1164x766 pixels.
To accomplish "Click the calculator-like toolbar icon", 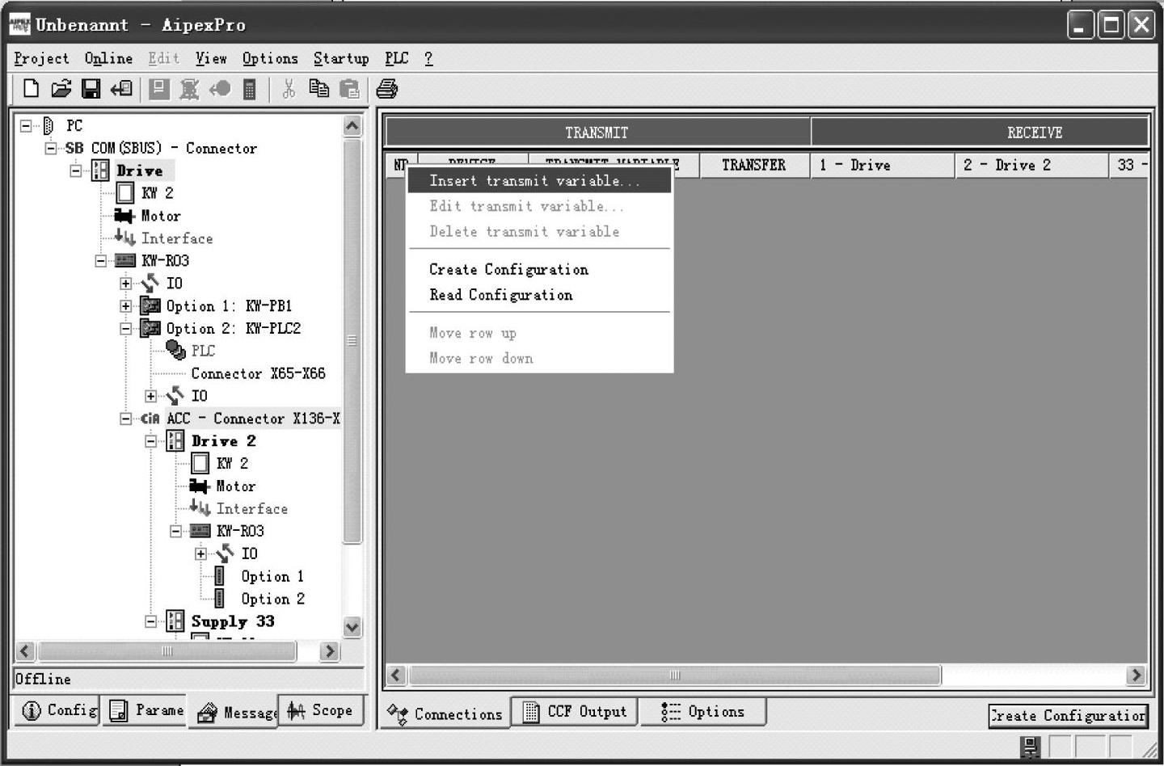I will pyautogui.click(x=250, y=89).
